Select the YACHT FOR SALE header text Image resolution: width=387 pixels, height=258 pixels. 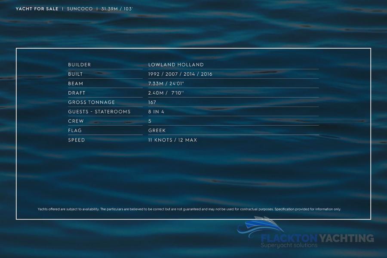click(37, 9)
